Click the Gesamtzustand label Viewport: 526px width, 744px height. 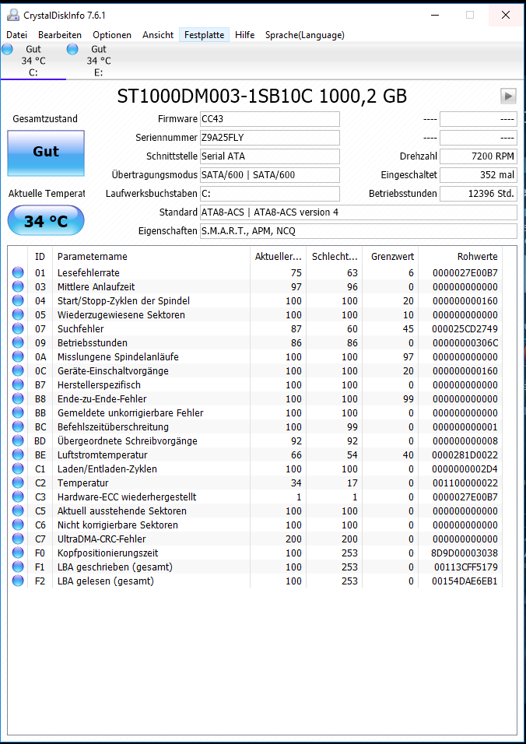pos(45,118)
